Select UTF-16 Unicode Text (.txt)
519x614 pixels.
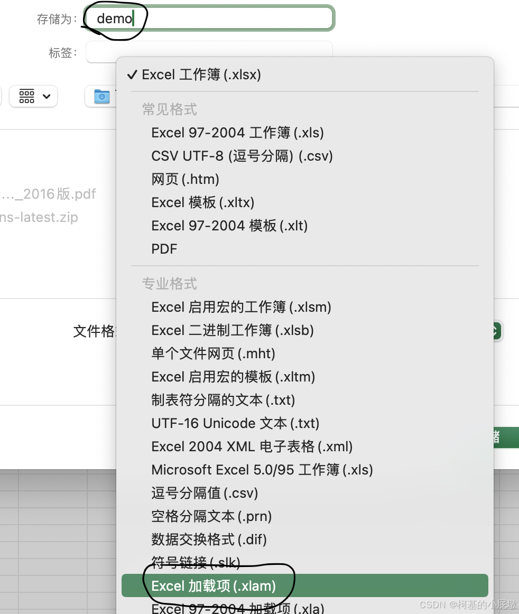coord(305,423)
